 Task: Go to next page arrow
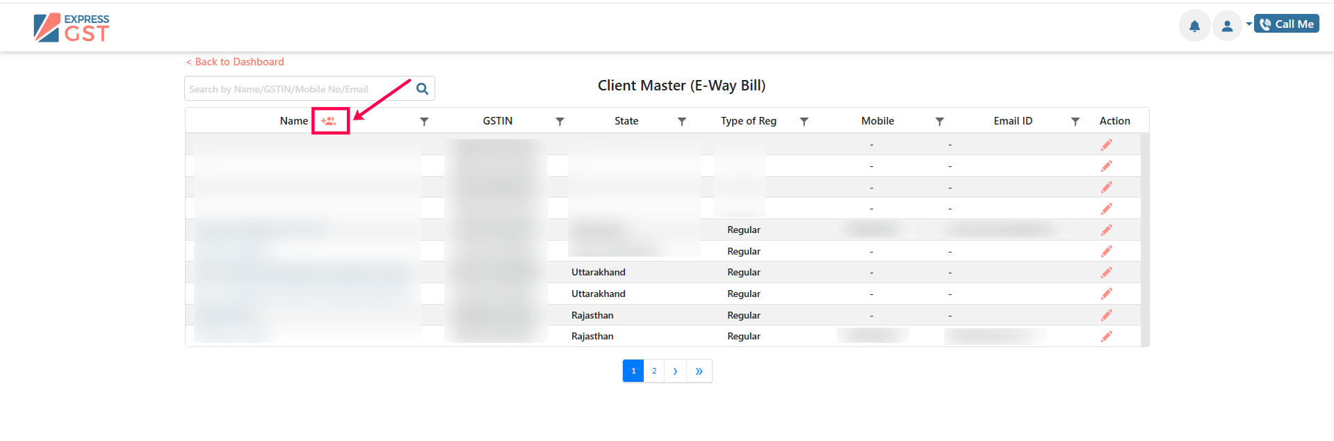[675, 371]
